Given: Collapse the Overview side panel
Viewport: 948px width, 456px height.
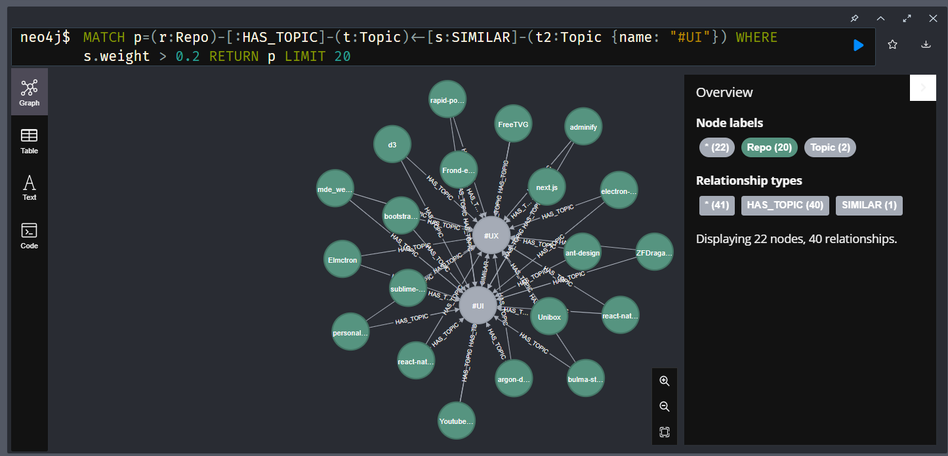Looking at the screenshot, I should [x=922, y=88].
